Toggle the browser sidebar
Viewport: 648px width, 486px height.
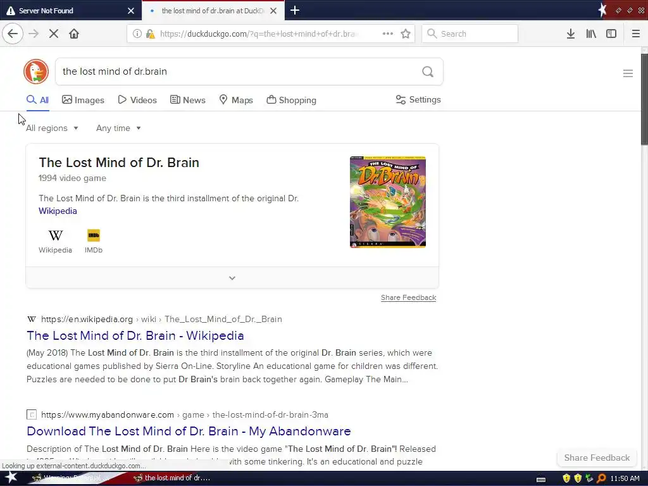tap(611, 34)
